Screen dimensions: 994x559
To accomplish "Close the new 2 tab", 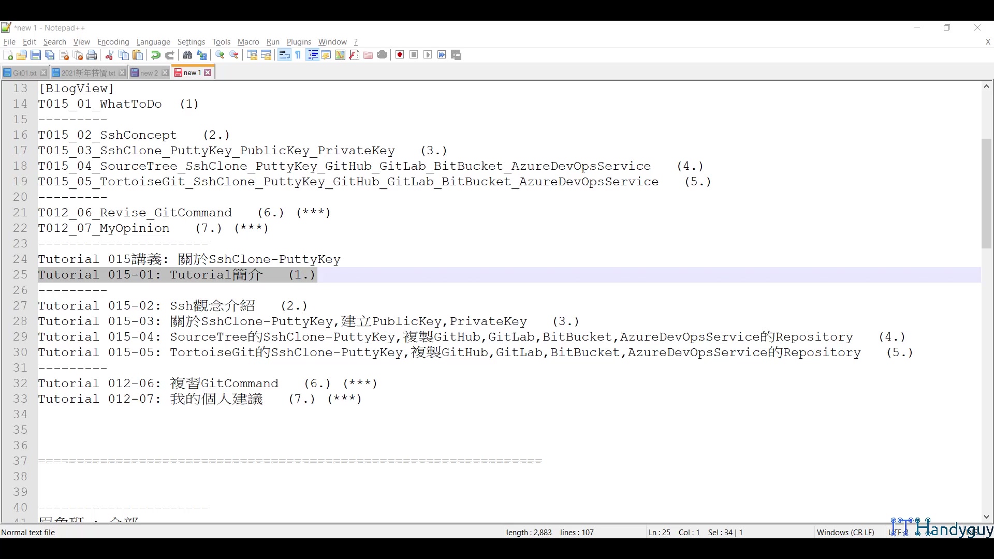I will [x=165, y=73].
